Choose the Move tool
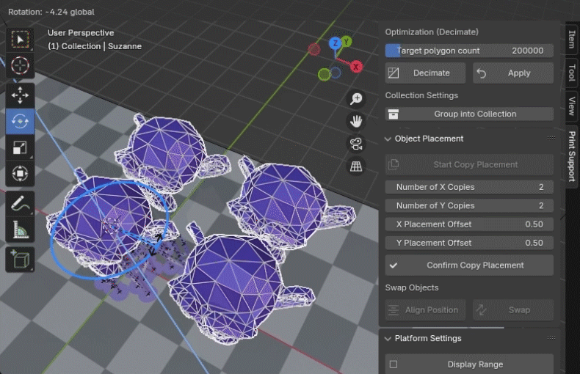Image resolution: width=580 pixels, height=374 pixels. (x=20, y=95)
